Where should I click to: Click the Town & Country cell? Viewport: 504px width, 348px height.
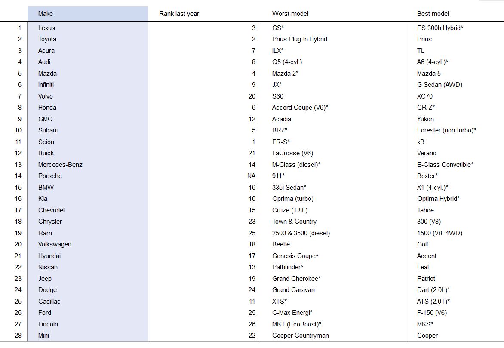click(x=294, y=222)
